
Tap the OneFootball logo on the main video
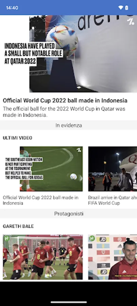tap(131, 21)
